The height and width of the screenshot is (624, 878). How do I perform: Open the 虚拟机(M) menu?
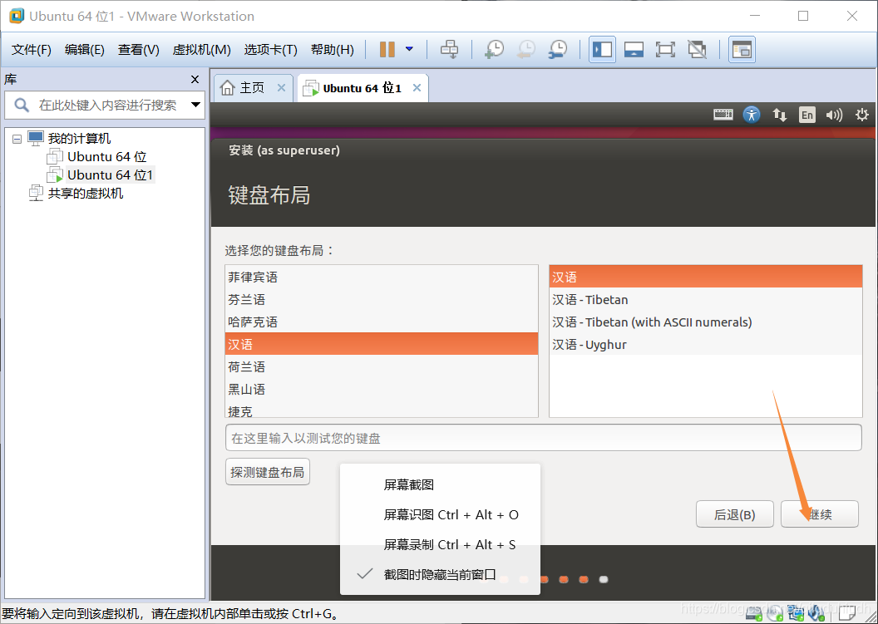click(x=201, y=50)
